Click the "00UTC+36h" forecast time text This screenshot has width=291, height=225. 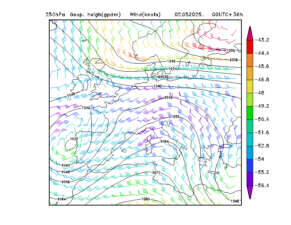coord(227,14)
